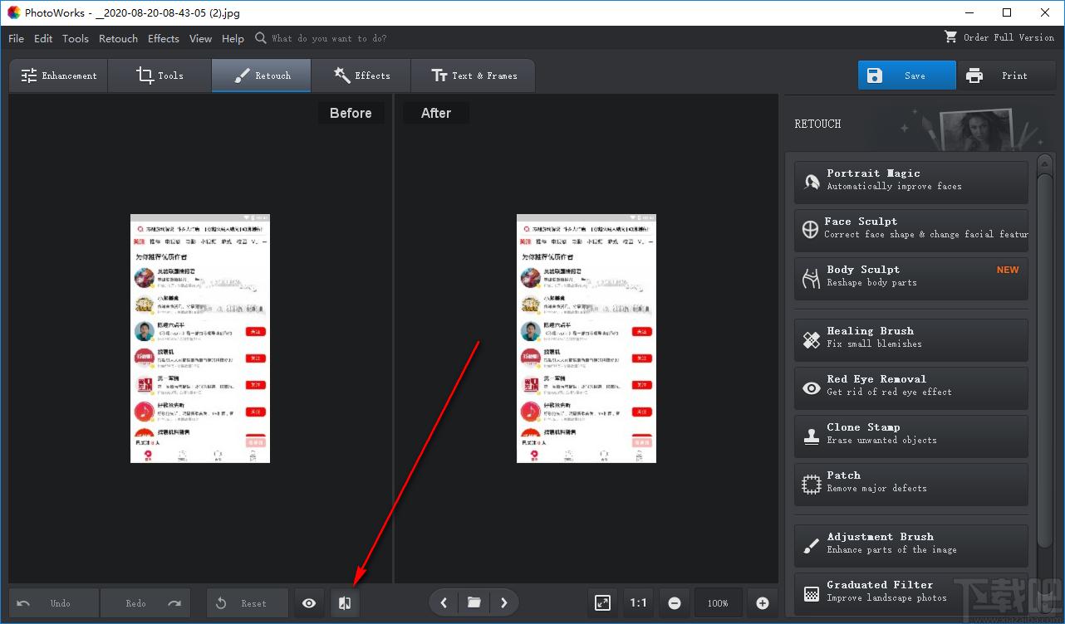
Task: Open the View menu
Action: (x=200, y=38)
